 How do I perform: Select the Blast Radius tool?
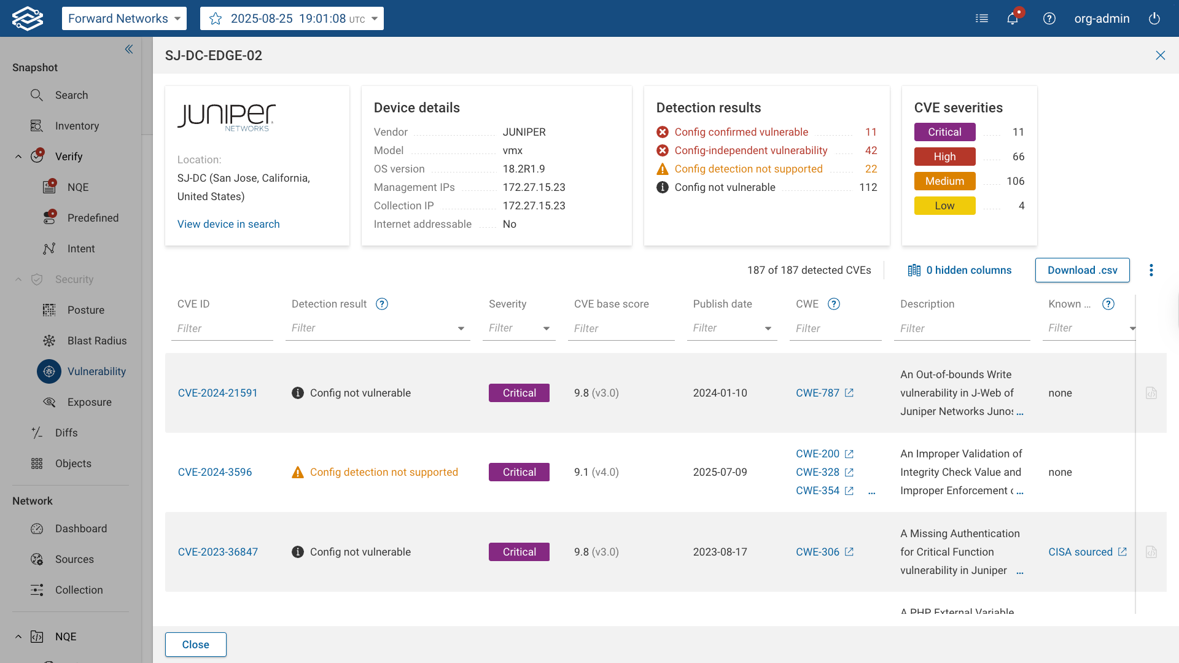97,341
